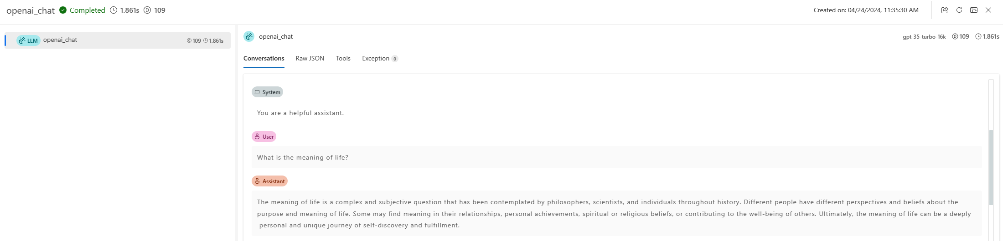The width and height of the screenshot is (1003, 241).
Task: Switch to the Conversations tab
Action: pyautogui.click(x=264, y=58)
